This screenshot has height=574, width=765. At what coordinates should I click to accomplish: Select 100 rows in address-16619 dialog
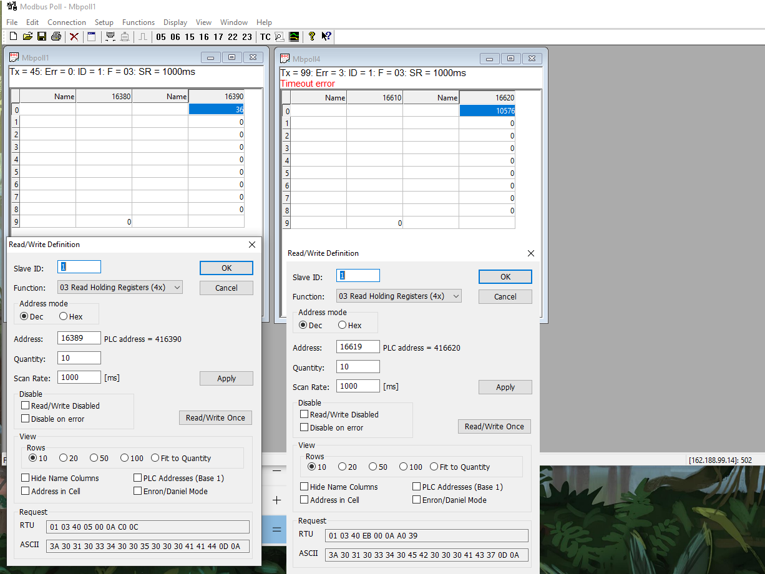click(411, 467)
